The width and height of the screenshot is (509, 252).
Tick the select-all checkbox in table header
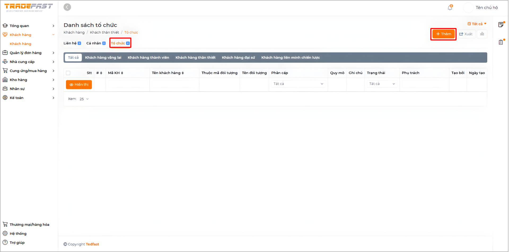click(x=68, y=73)
